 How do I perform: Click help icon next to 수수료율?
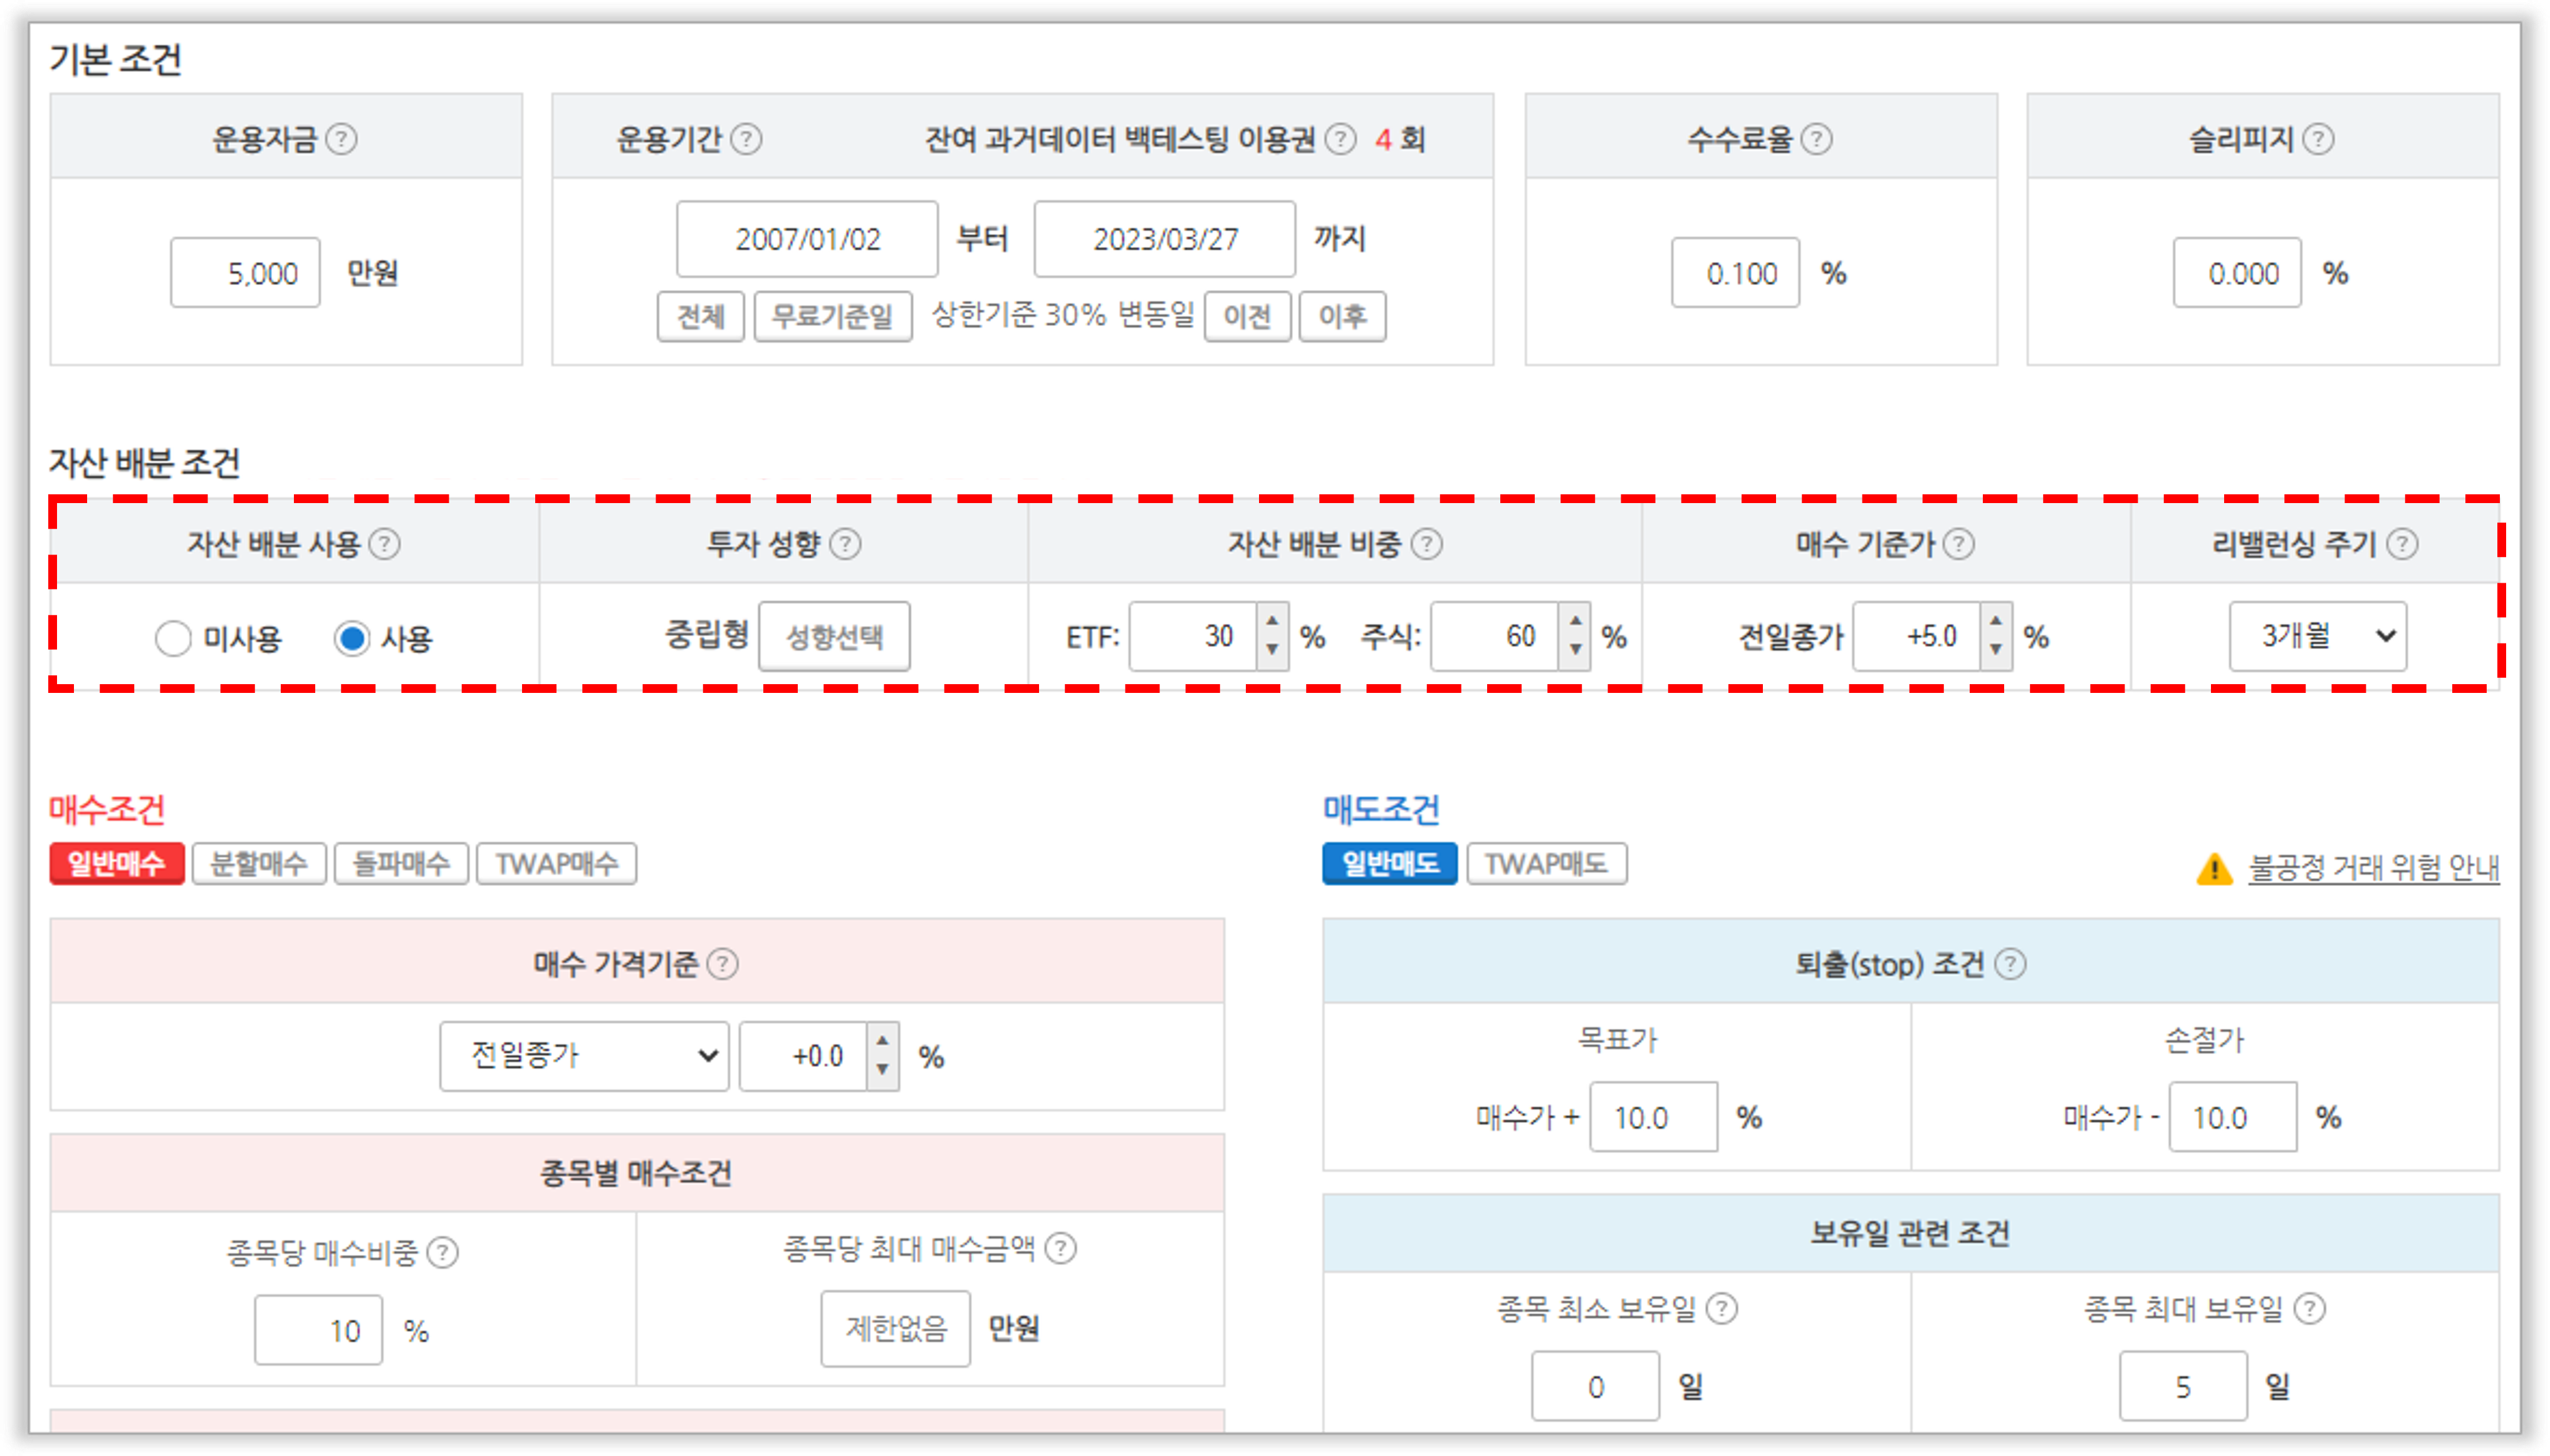point(1816,139)
